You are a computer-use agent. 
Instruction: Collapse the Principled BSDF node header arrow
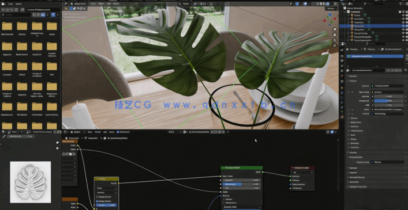(x=223, y=168)
